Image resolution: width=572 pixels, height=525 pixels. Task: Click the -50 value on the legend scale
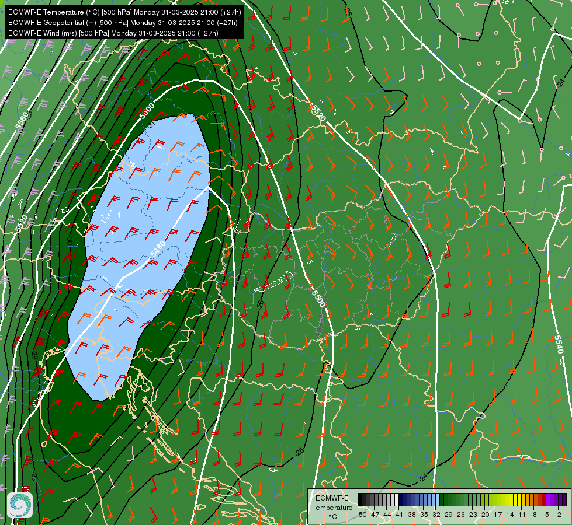point(362,514)
